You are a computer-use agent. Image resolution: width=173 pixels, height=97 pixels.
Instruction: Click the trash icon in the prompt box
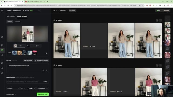46,71
